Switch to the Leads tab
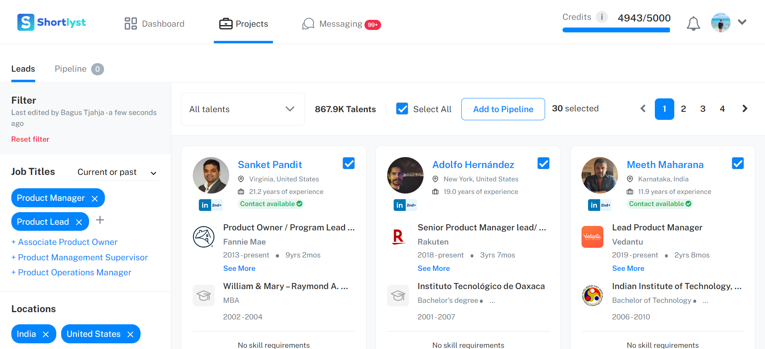 [x=23, y=69]
